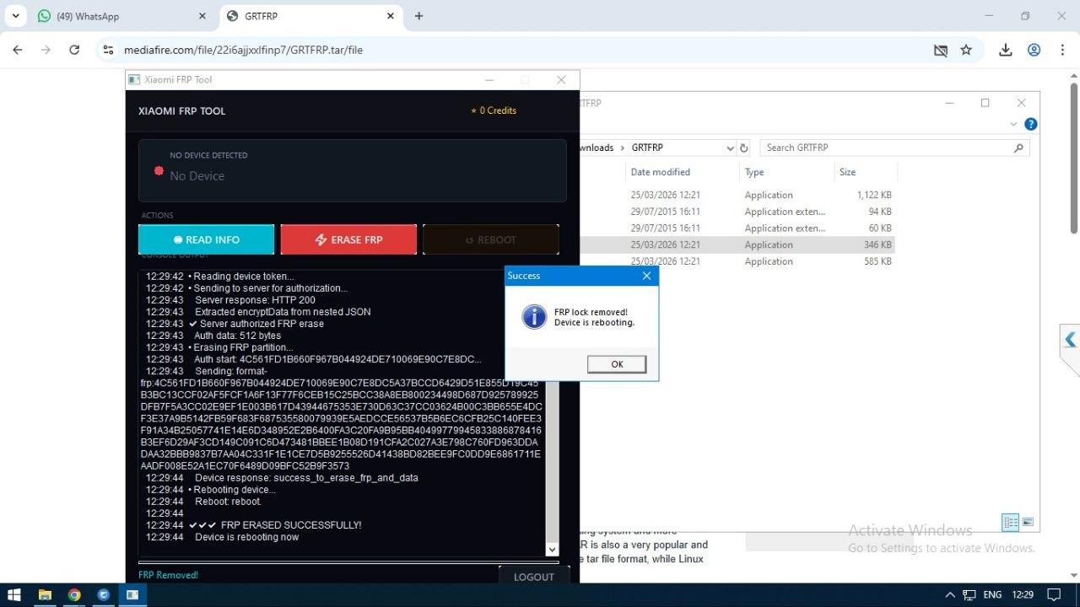Image resolution: width=1080 pixels, height=607 pixels.
Task: Click the red no-device indicator dot
Action: tap(159, 171)
